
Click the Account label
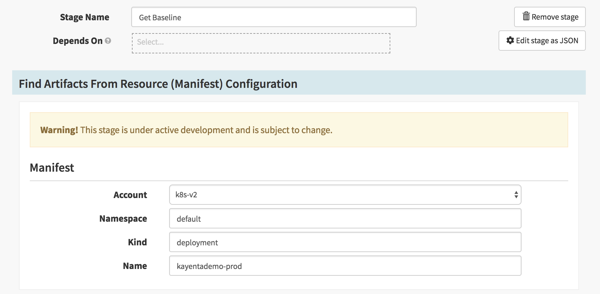coord(130,195)
